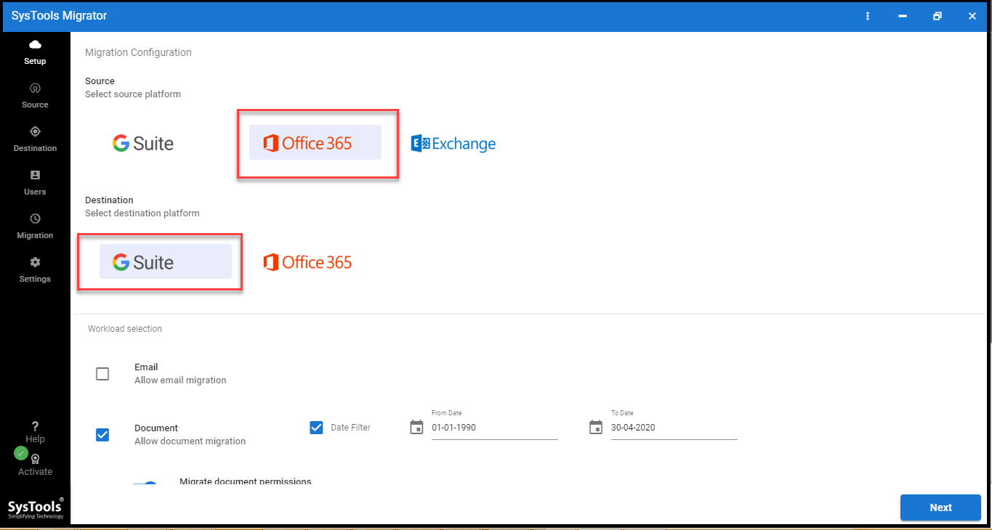Click the From Date field 01-01-1990
992x530 pixels.
coord(495,428)
